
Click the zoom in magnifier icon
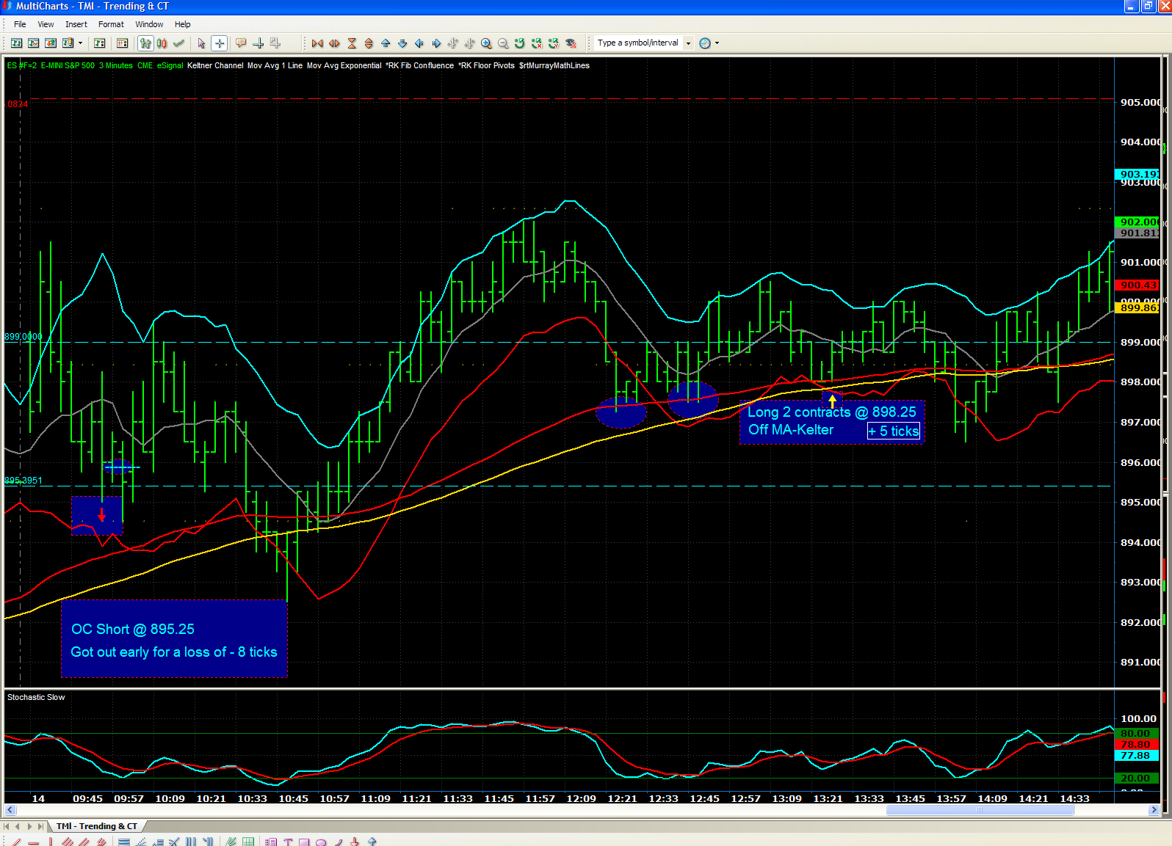click(x=486, y=43)
